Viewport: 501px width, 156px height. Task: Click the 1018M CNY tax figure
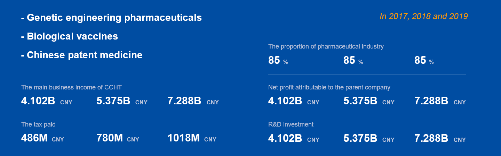[x=192, y=138]
